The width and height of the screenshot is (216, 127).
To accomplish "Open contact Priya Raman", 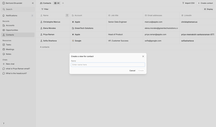I will 49,35.
